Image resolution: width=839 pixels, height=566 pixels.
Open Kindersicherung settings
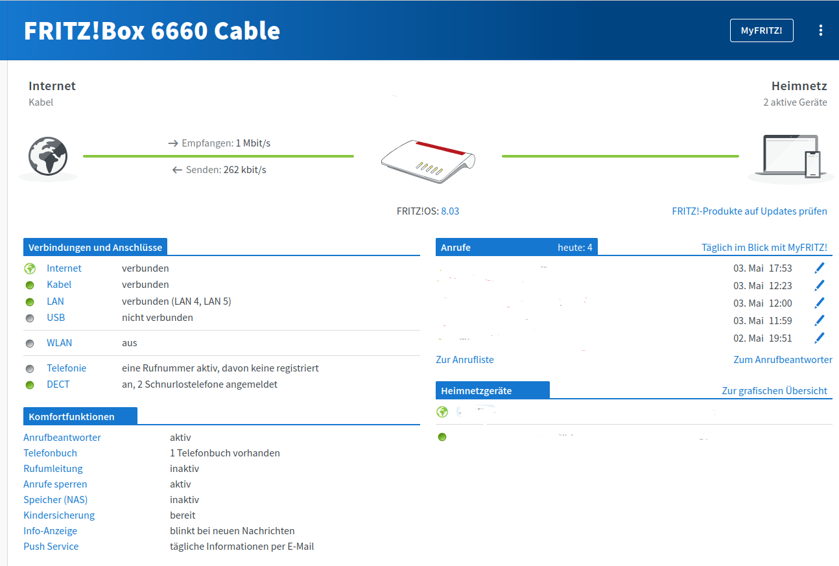point(59,515)
